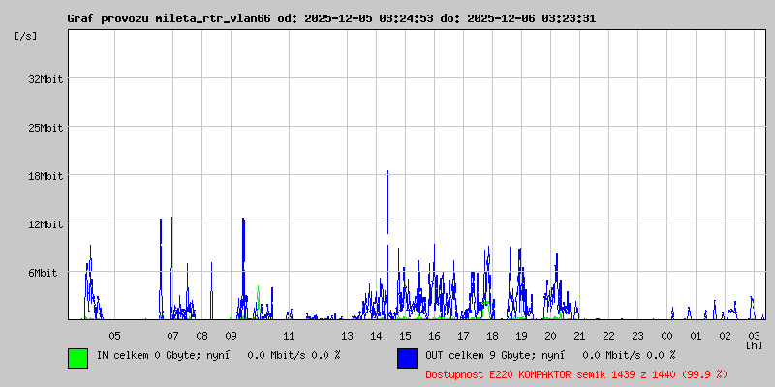Click the hour 00 midnight x-axis label
This screenshot has width=775, height=387.
(x=666, y=336)
